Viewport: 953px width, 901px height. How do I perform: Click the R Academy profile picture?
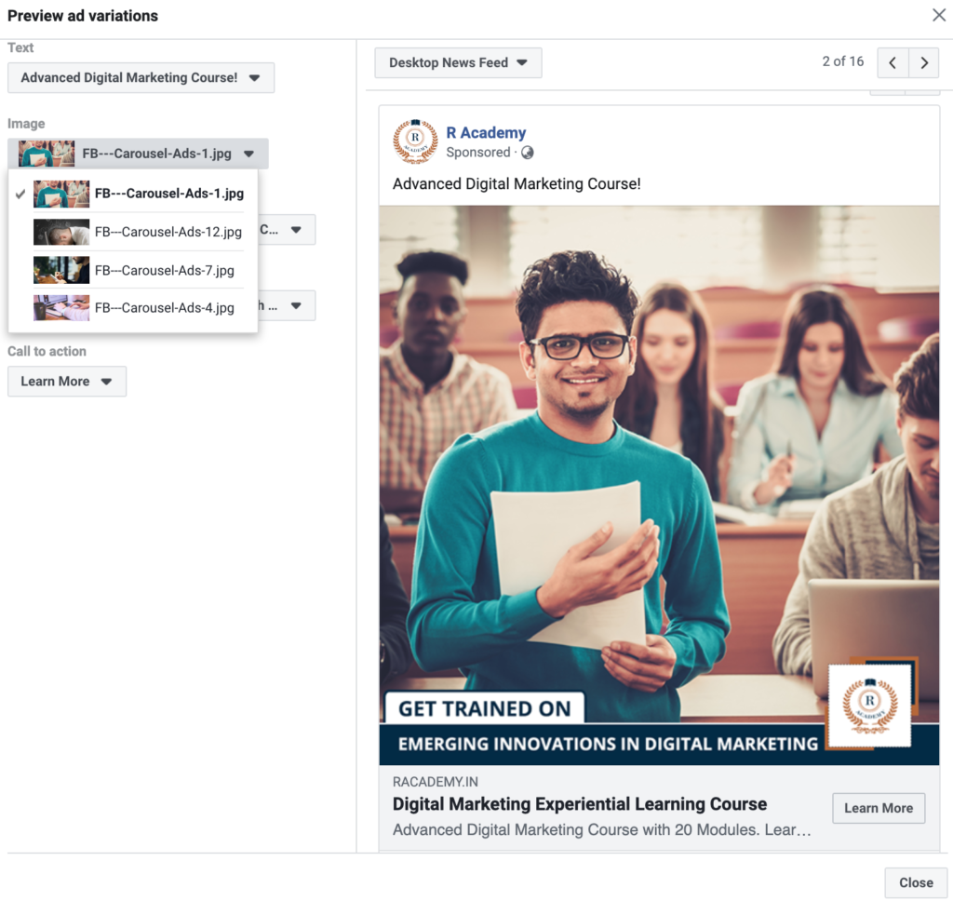coord(415,141)
